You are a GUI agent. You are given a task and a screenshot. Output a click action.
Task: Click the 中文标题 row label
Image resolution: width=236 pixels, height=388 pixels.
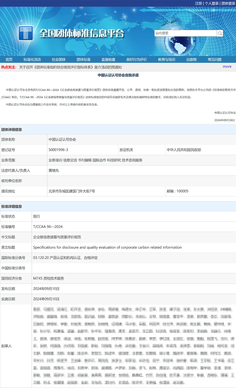pyautogui.click(x=8, y=237)
